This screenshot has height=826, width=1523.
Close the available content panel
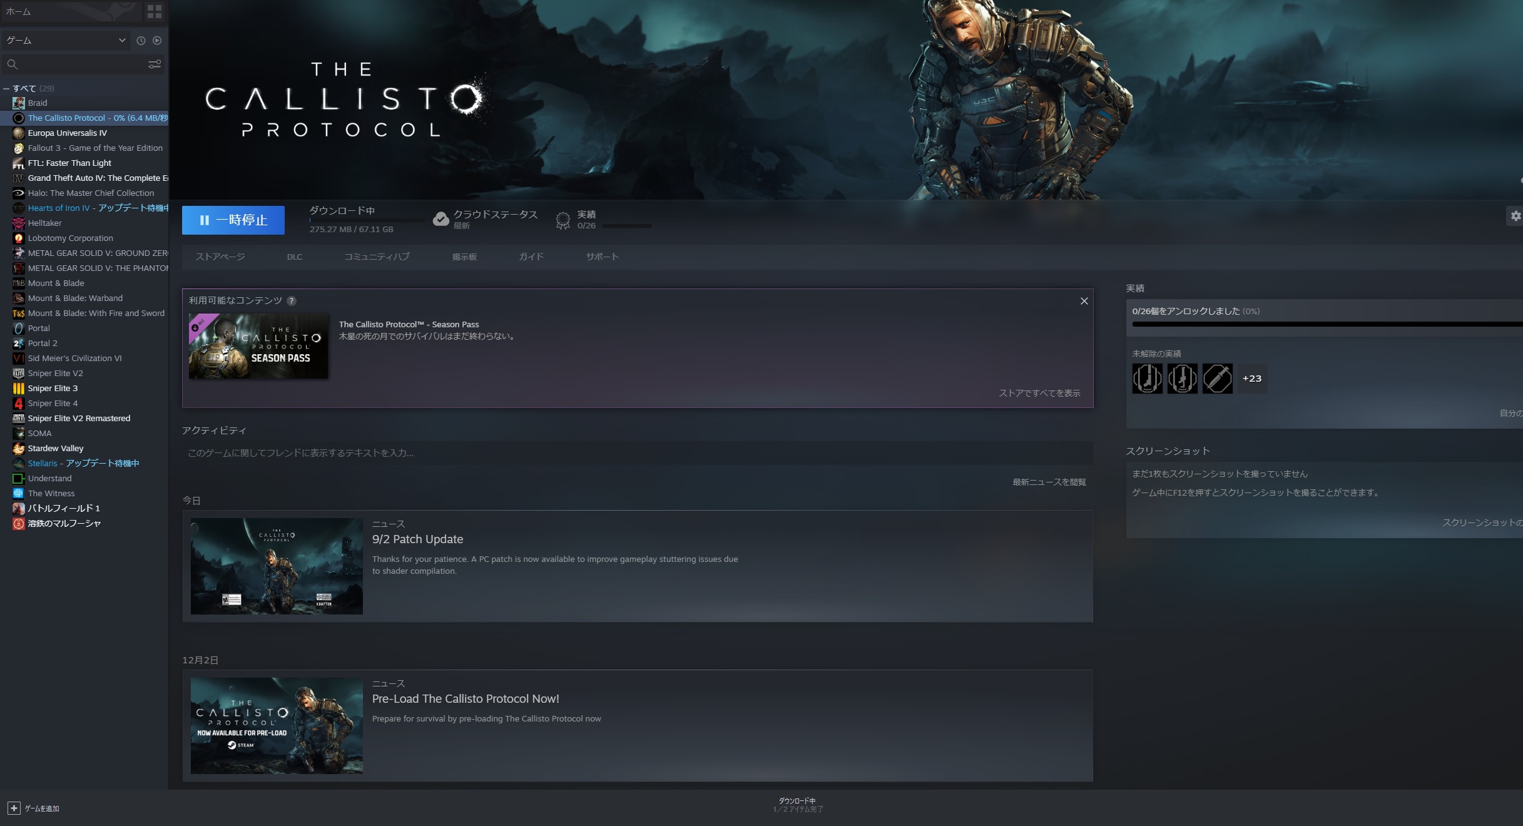click(x=1084, y=301)
